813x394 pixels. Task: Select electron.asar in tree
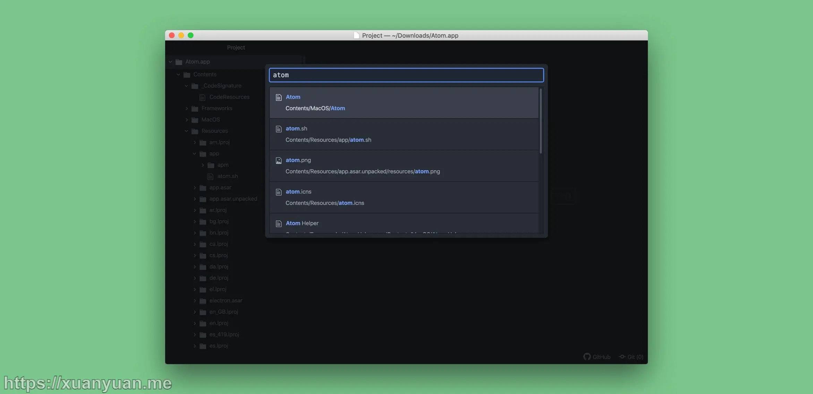226,300
